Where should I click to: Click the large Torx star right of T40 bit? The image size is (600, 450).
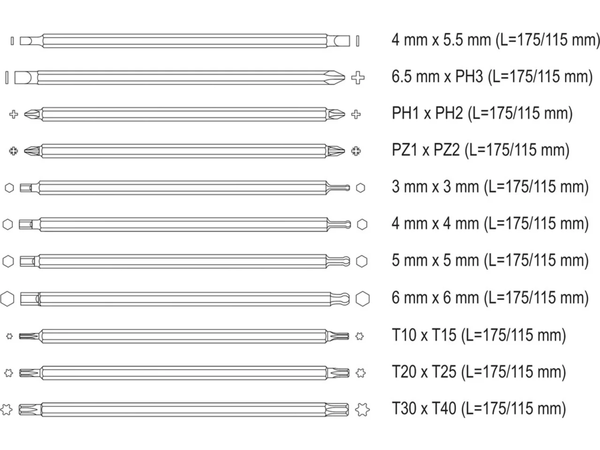(362, 409)
